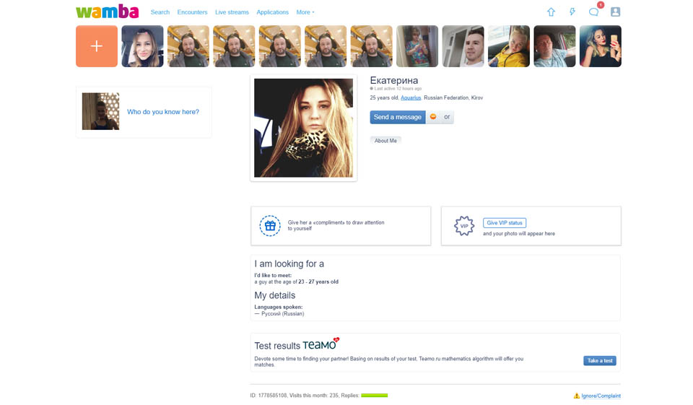693x405 pixels.
Task: Open messages via chat bubble icon
Action: click(593, 12)
